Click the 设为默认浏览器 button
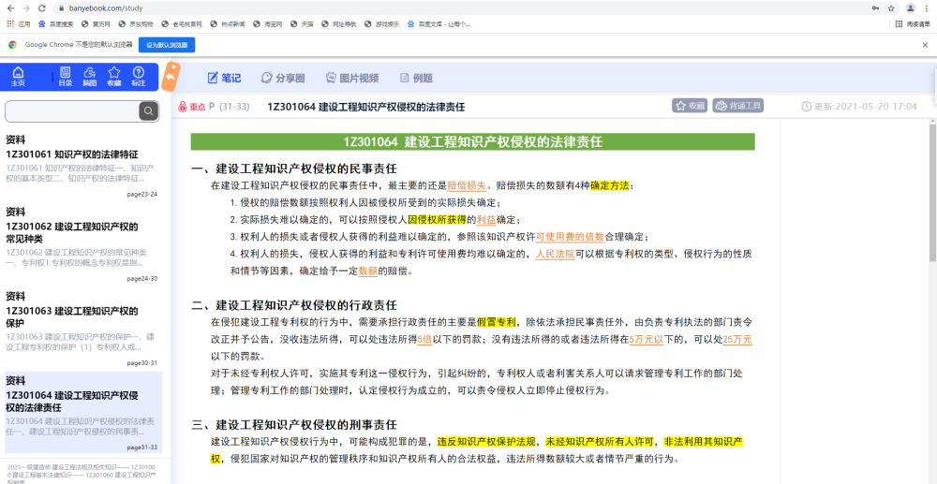The image size is (937, 484). [167, 45]
